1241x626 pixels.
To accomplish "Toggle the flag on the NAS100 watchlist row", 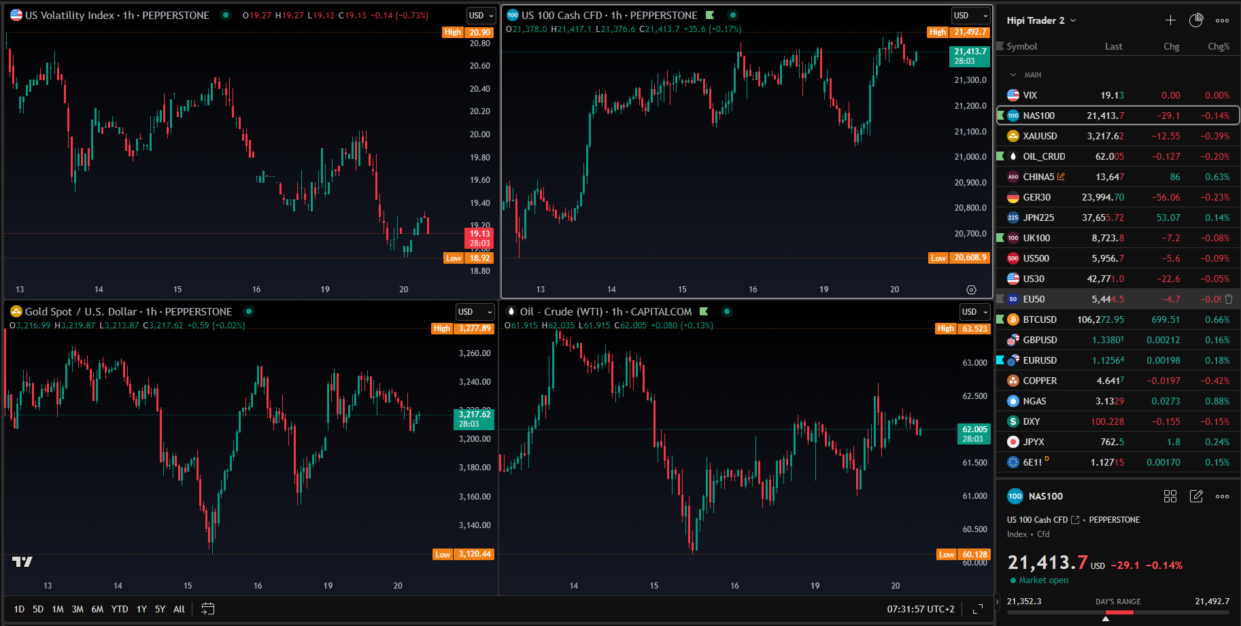I will click(1000, 116).
